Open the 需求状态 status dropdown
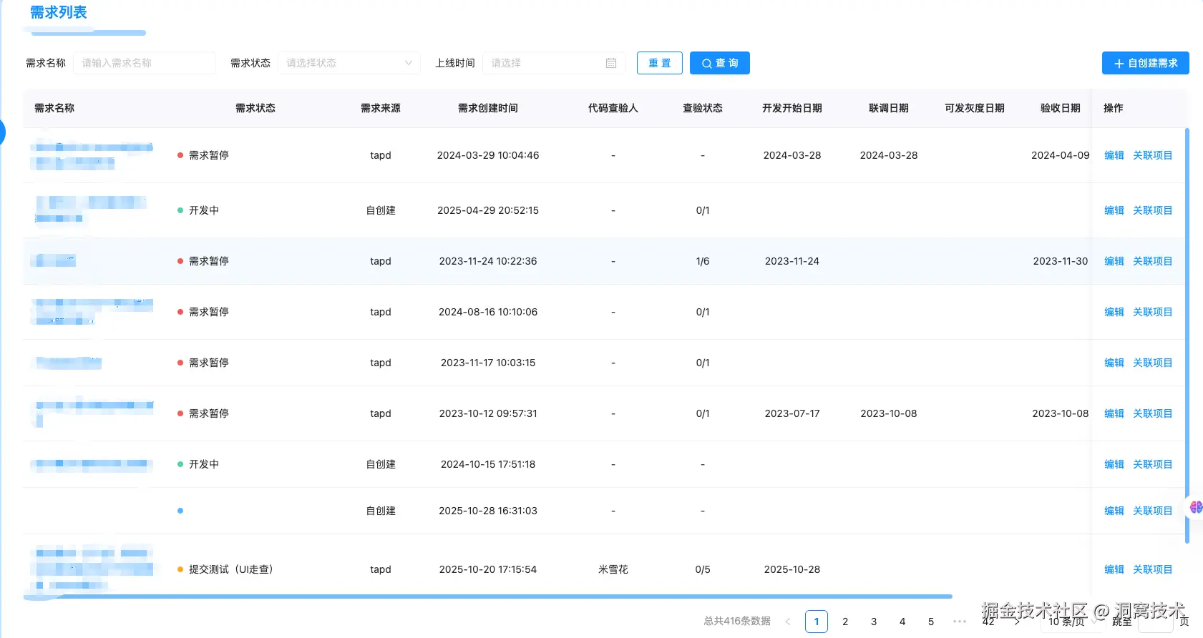 click(349, 63)
